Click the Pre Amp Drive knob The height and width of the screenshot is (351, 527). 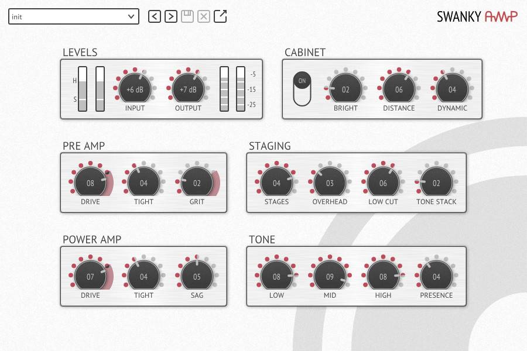(x=90, y=183)
